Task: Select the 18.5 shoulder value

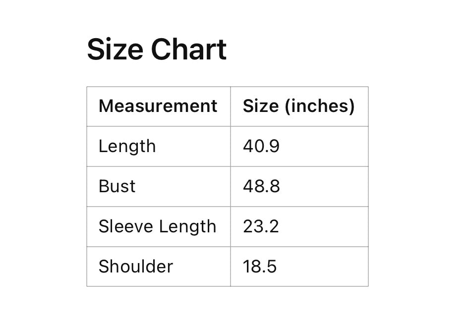Action: [260, 267]
